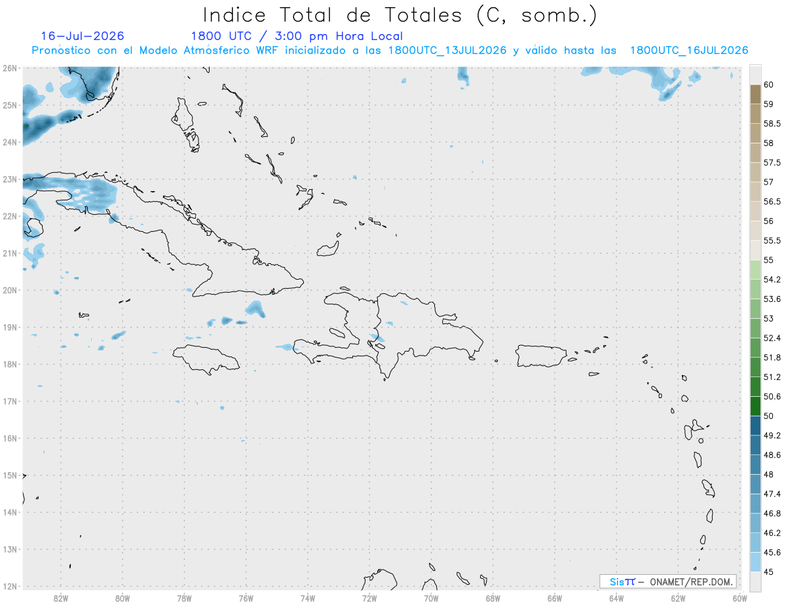Click the color bar label "50.6"
Screen dimensions: 786x607
point(772,396)
